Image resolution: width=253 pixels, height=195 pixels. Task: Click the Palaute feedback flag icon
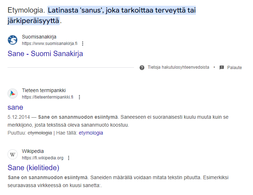click(x=222, y=67)
